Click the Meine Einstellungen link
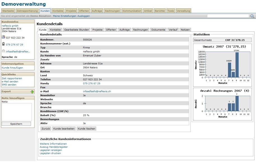 point(65,16)
